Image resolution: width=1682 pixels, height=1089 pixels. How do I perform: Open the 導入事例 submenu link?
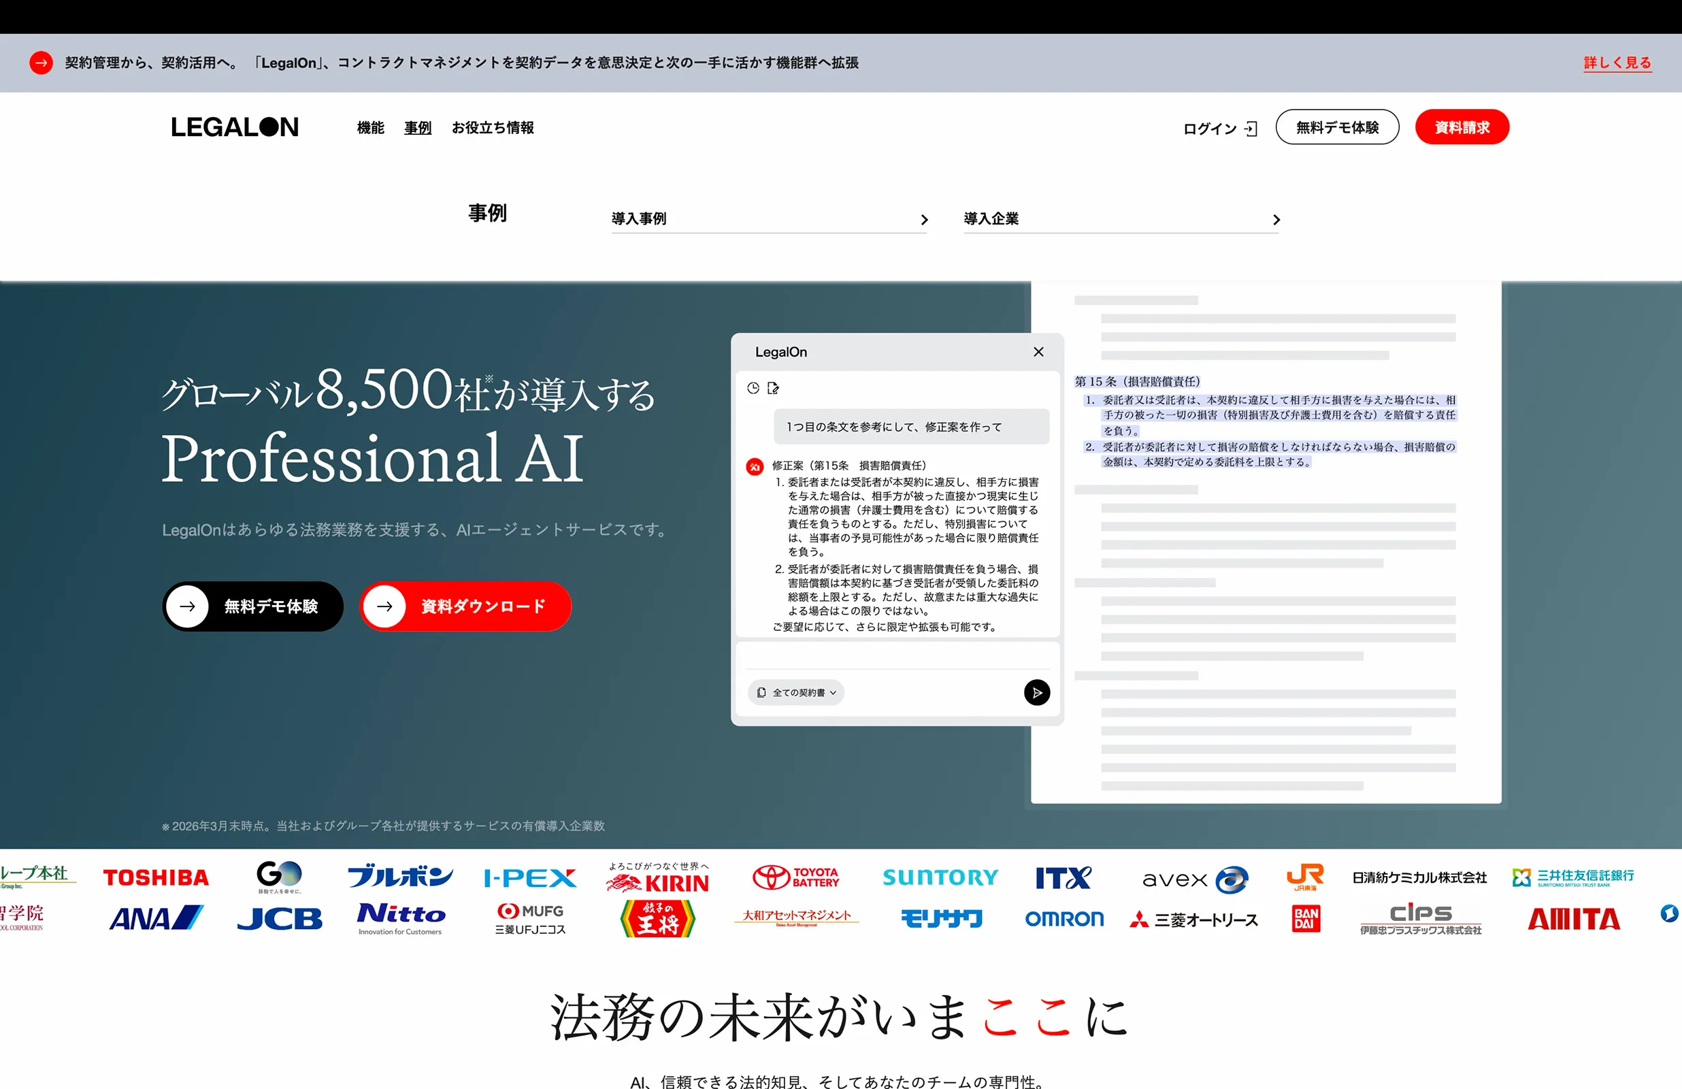[769, 219]
